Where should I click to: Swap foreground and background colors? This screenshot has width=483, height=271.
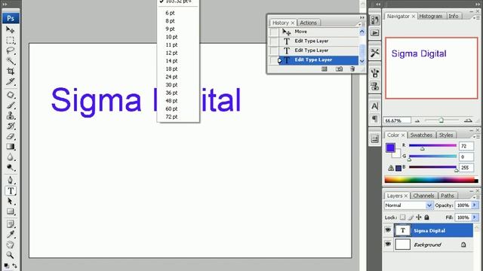[14, 266]
